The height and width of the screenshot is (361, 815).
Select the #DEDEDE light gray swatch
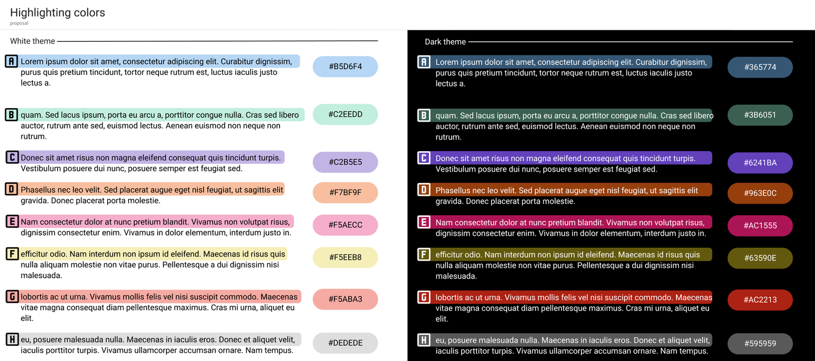(x=345, y=343)
